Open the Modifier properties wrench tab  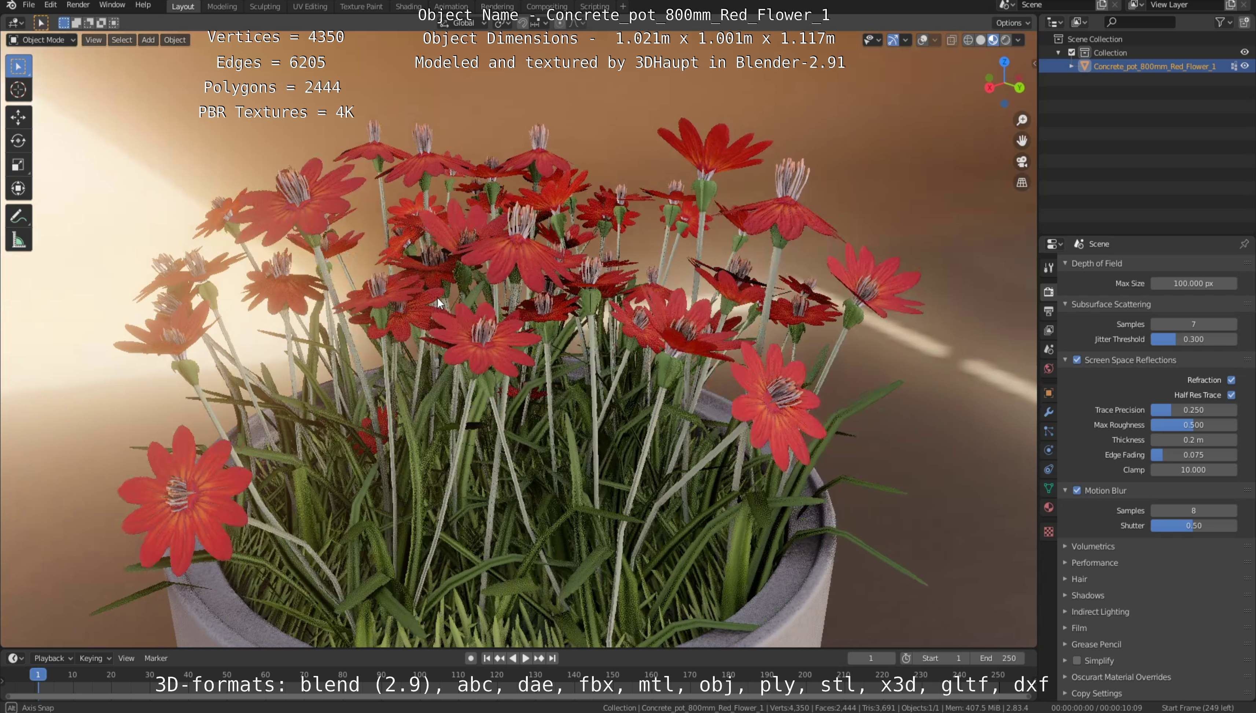point(1048,412)
